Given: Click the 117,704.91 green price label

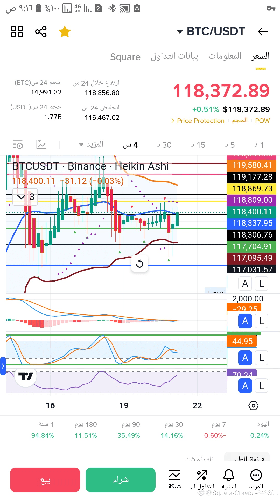Looking at the screenshot, I should click(x=251, y=247).
